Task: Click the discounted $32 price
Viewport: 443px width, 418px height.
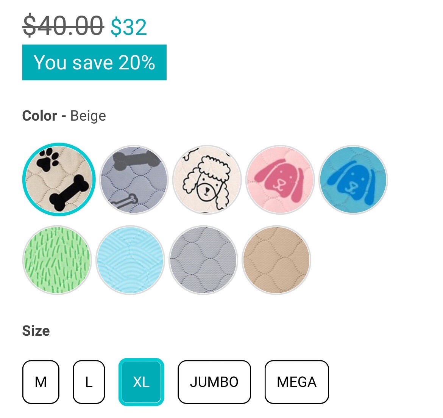Action: pos(129,27)
